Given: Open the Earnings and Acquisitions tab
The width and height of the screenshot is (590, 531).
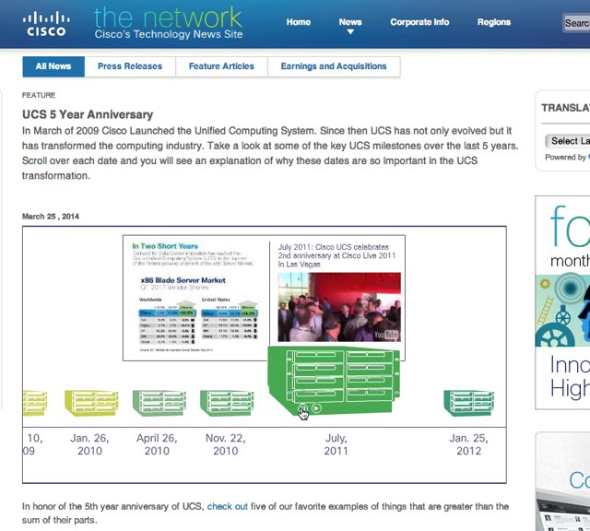Looking at the screenshot, I should [334, 66].
